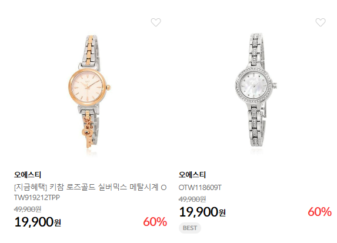Click the mother-of-pearl dial of the silver watch
This screenshot has height=243, width=337.
[x=253, y=85]
